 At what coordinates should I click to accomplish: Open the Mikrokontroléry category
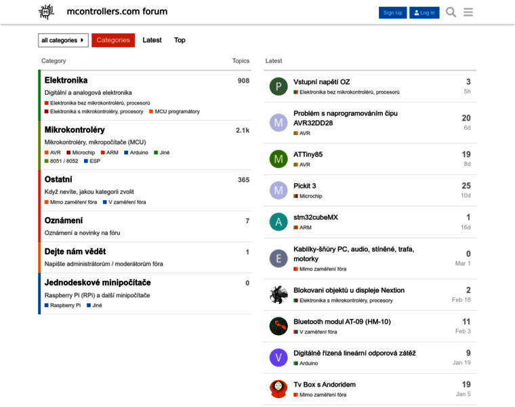click(x=75, y=130)
